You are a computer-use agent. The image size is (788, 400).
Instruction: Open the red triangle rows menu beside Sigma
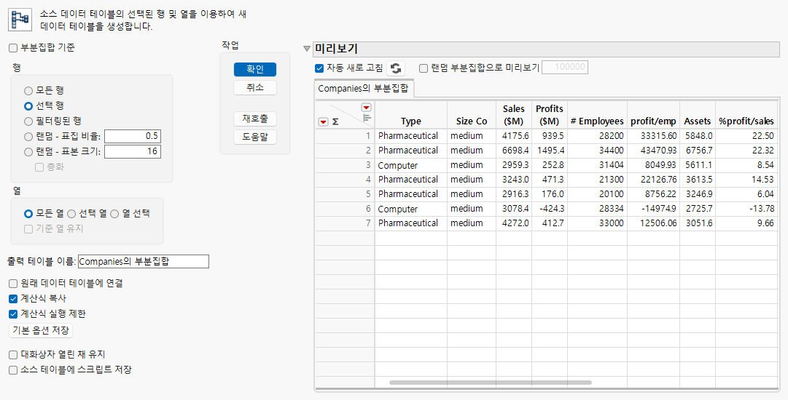pyautogui.click(x=323, y=121)
